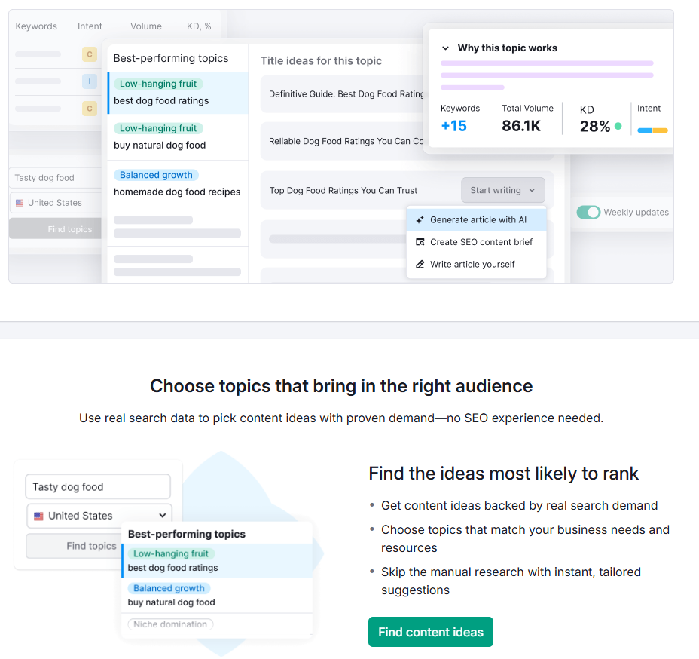Screen dimensions: 699x659
Task: Click the blue I intent badge
Action: [90, 81]
